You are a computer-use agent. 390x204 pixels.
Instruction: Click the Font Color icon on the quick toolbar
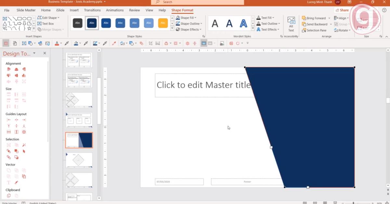tap(57, 43)
